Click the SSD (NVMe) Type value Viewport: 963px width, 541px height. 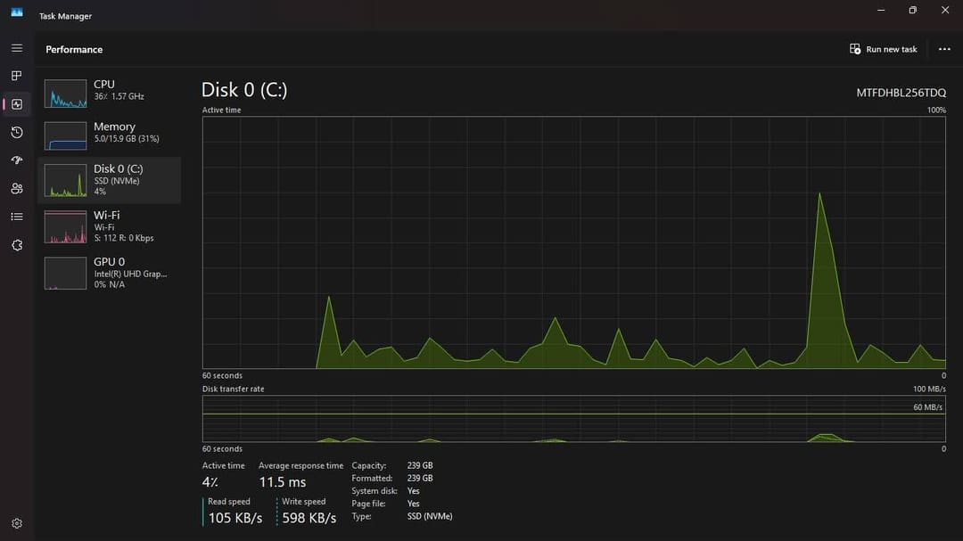coord(430,516)
